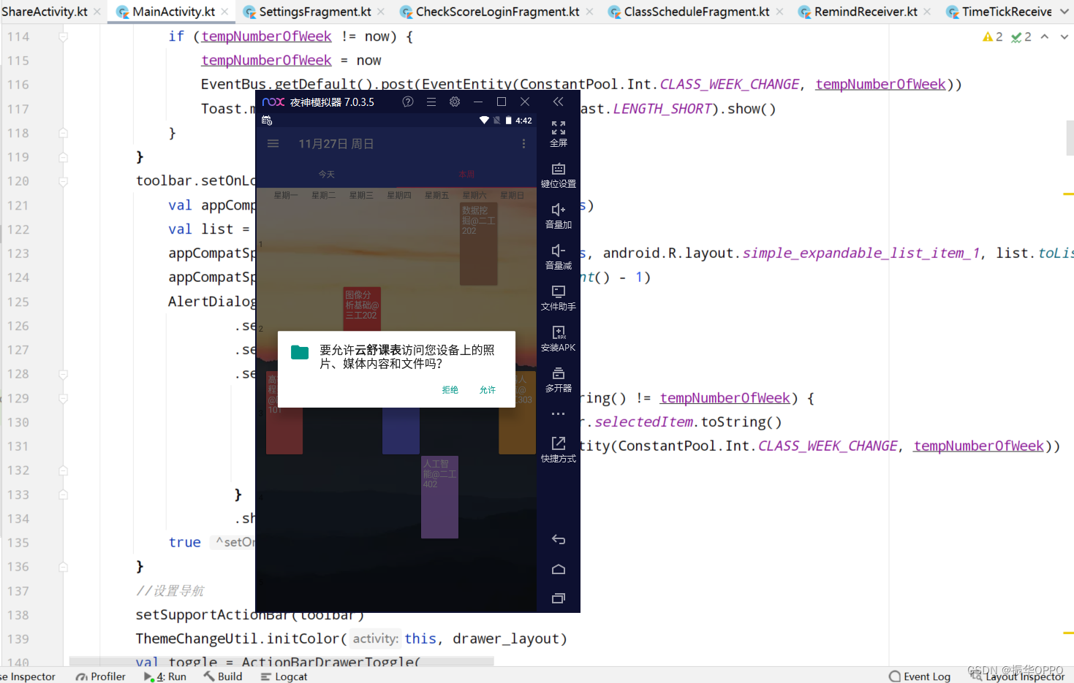Toggle fold marker at line 128
This screenshot has height=683, width=1074.
[64, 374]
